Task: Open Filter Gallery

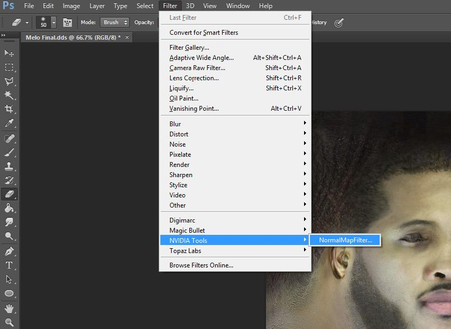Action: coord(235,47)
